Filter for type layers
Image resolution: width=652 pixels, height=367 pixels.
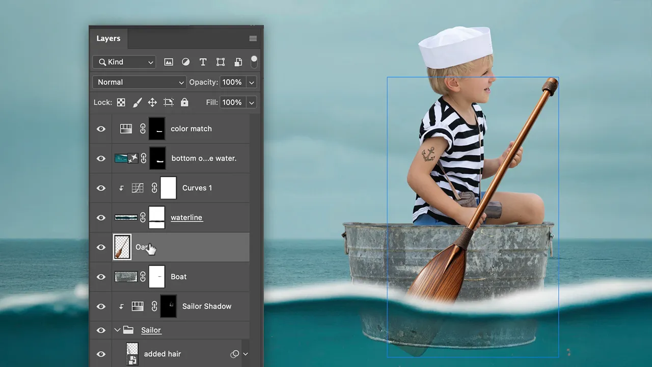203,62
